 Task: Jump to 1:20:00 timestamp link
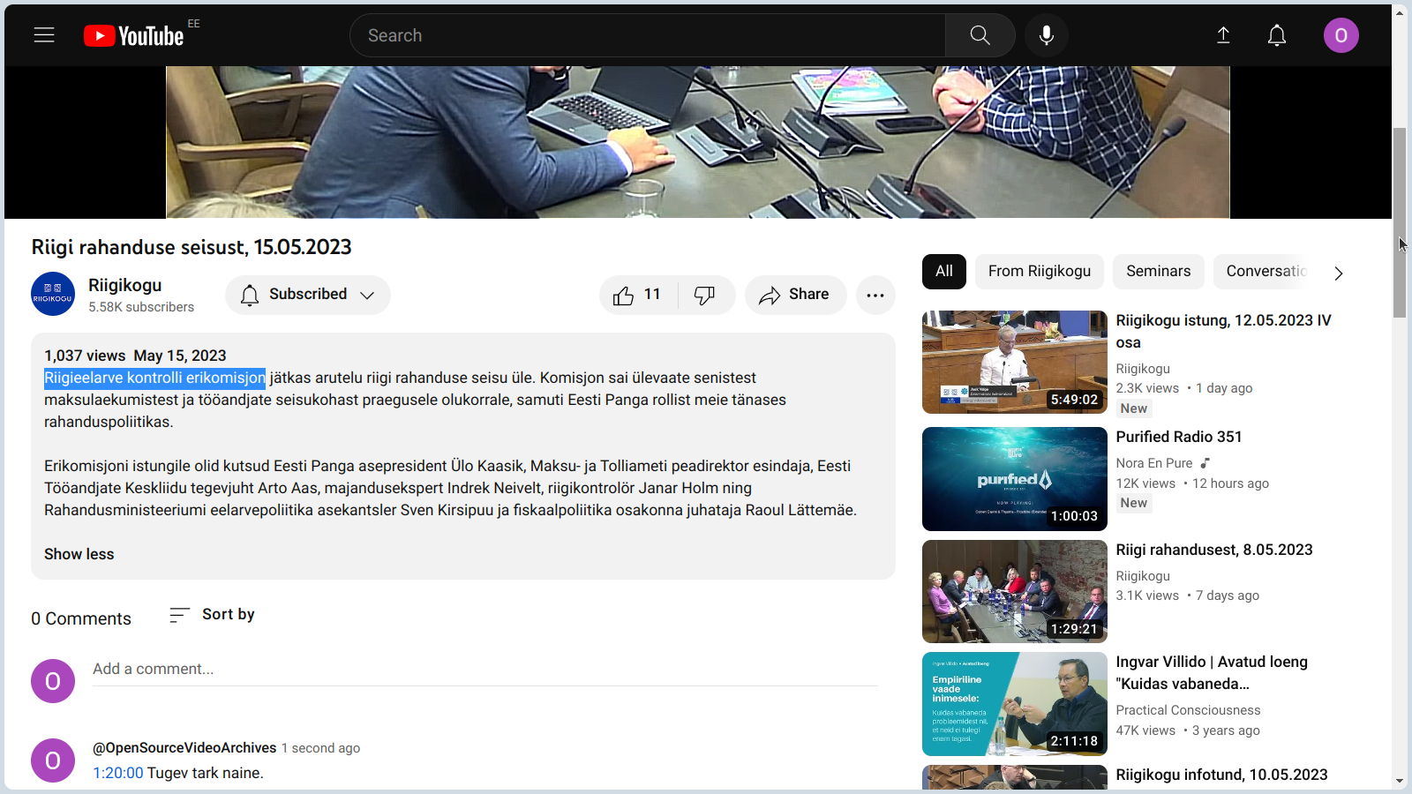pyautogui.click(x=118, y=773)
